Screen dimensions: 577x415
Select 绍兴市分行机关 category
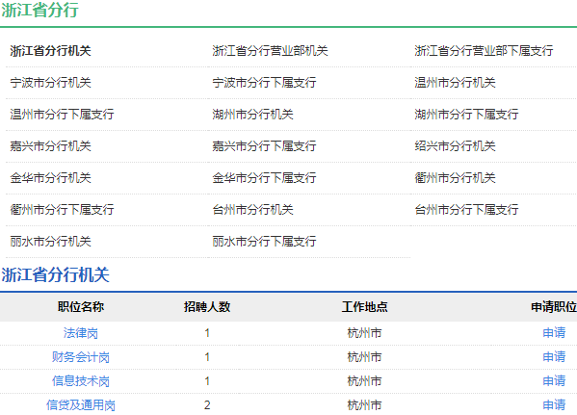456,146
